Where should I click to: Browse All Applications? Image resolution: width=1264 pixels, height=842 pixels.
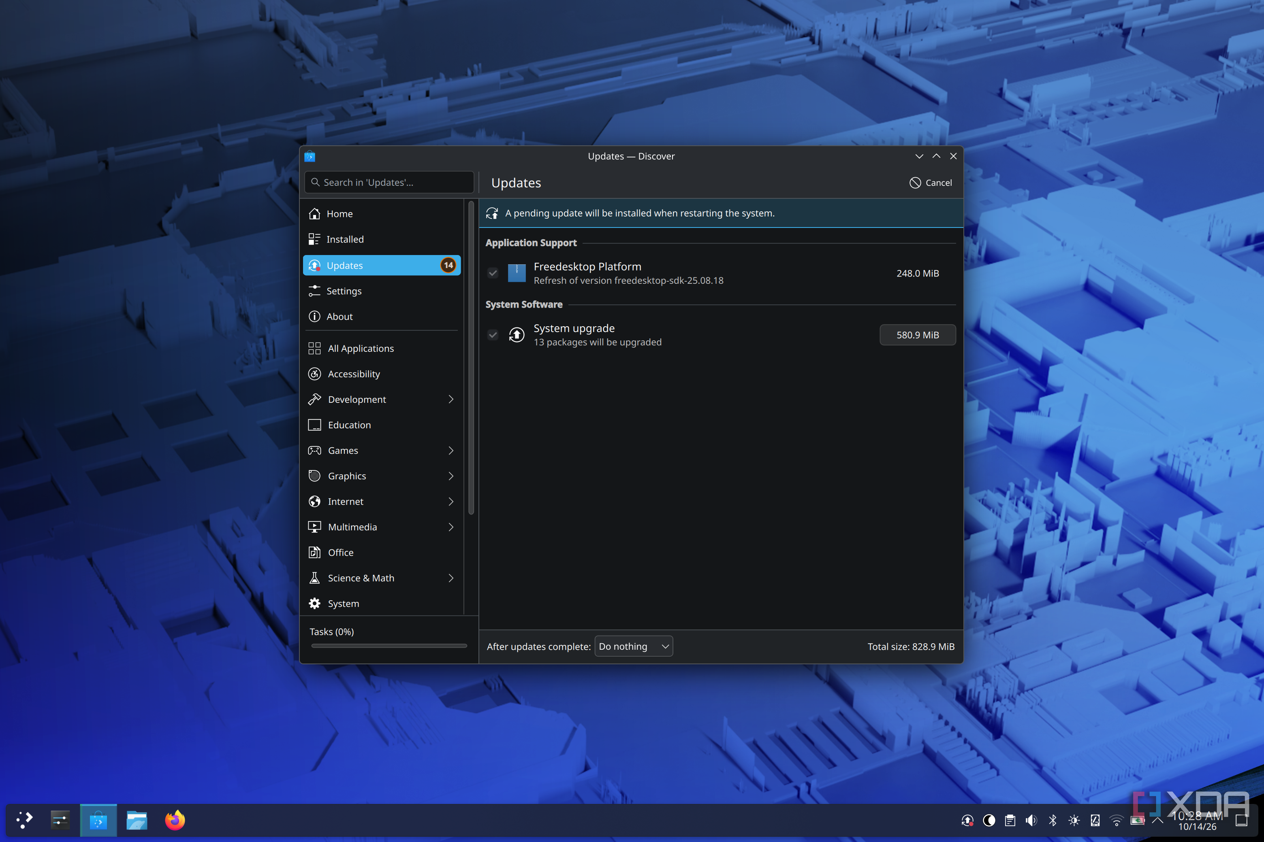click(382, 349)
